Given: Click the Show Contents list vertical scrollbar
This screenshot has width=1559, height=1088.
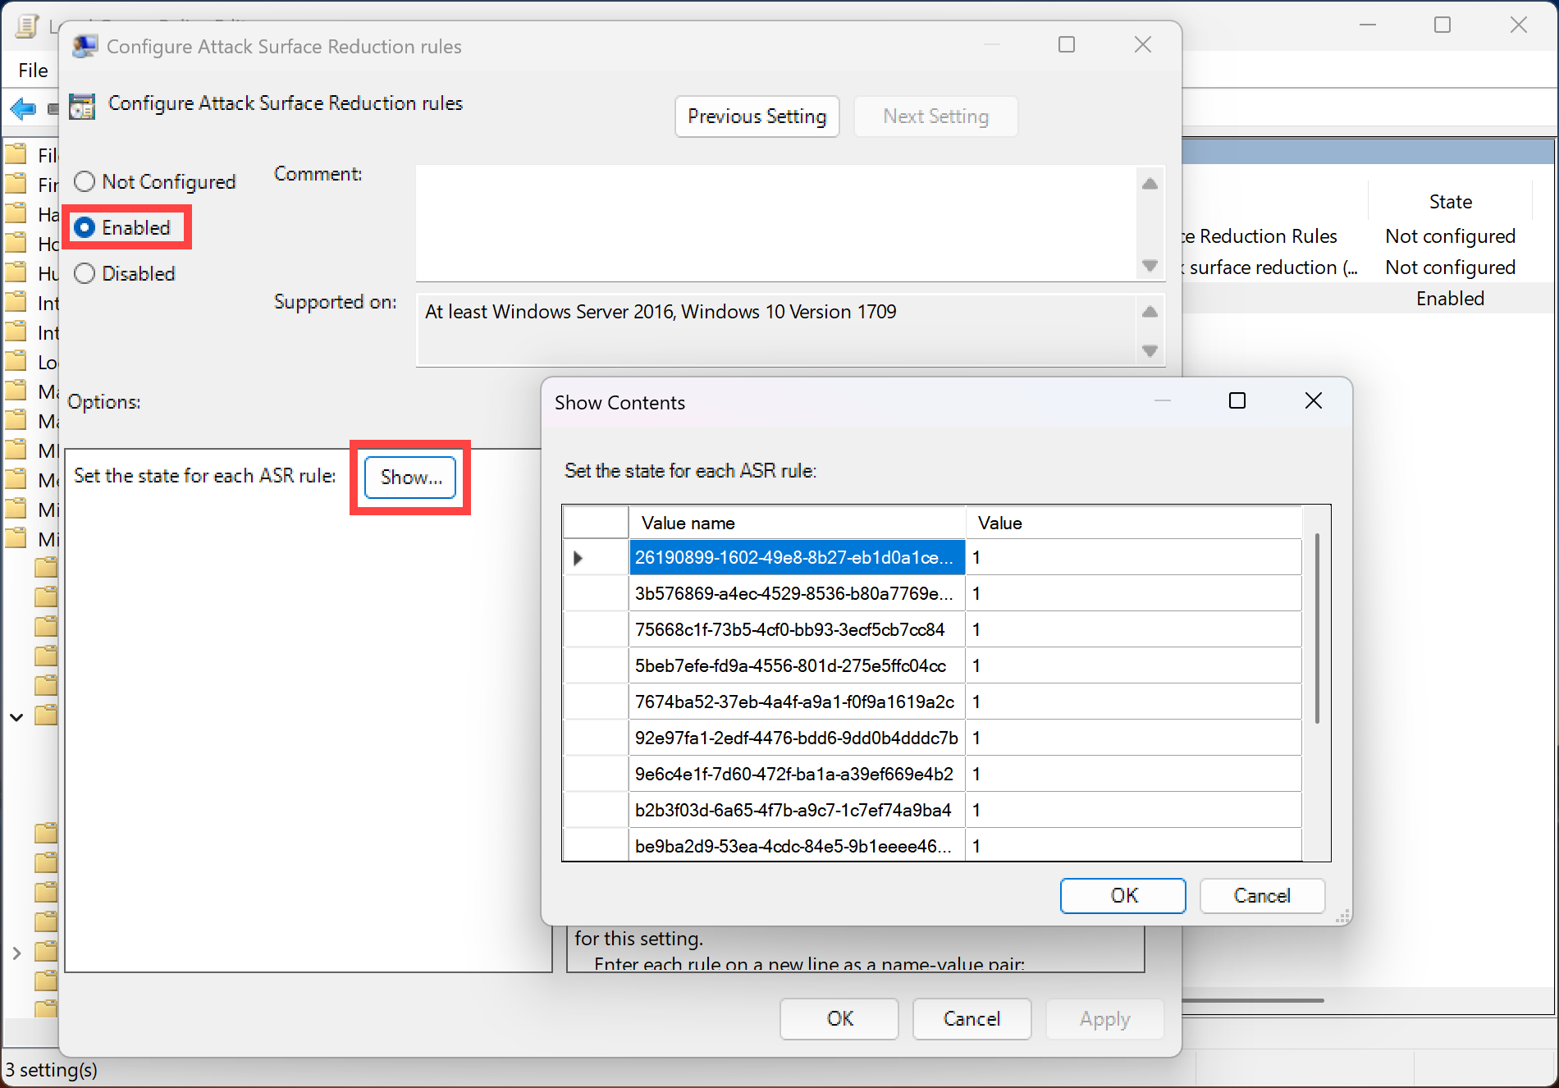Looking at the screenshot, I should tap(1316, 630).
